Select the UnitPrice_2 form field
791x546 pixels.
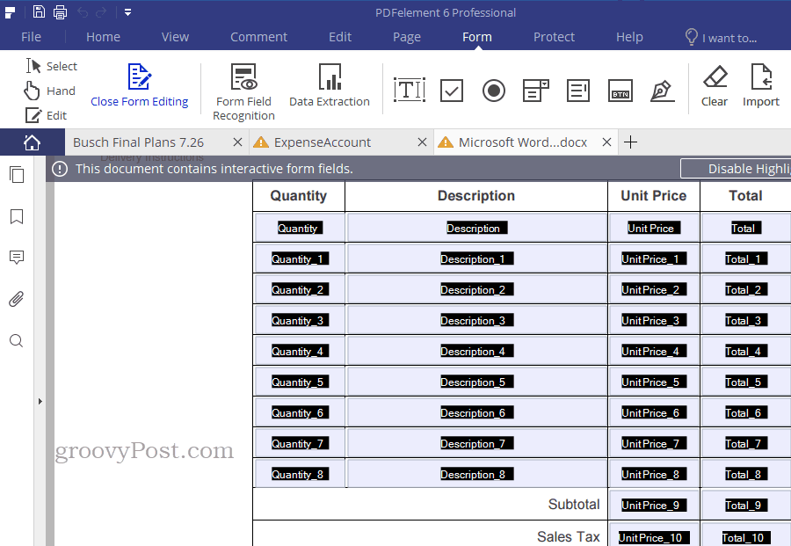tap(654, 289)
